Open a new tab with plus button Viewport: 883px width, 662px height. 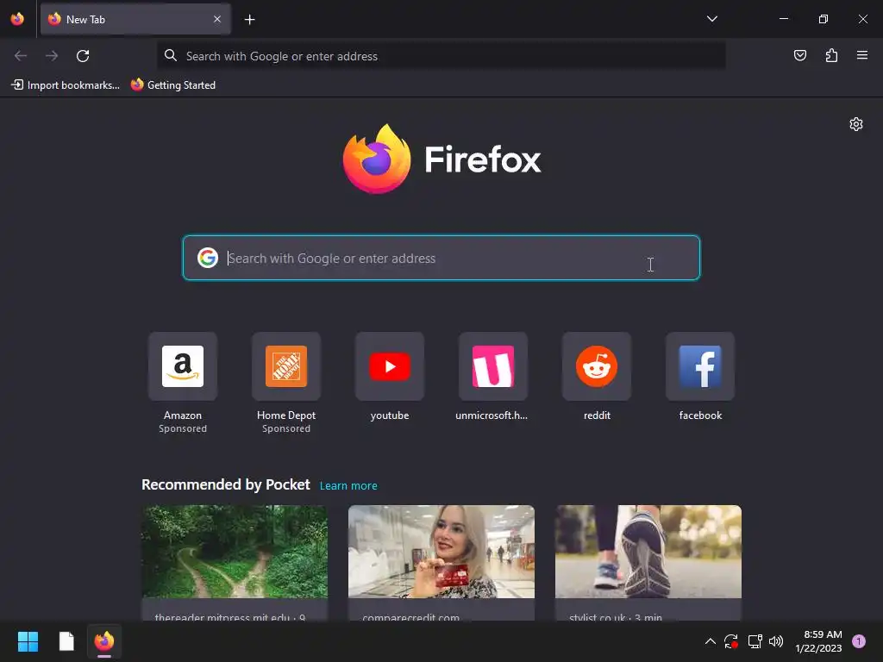tap(249, 20)
